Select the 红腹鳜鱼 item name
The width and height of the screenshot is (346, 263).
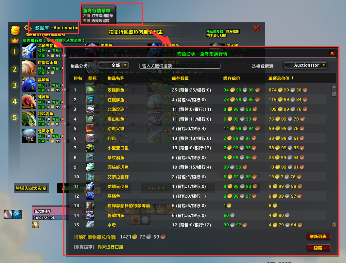point(116,100)
